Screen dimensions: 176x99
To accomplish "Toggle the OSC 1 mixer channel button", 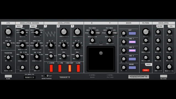I will [x=132, y=42].
